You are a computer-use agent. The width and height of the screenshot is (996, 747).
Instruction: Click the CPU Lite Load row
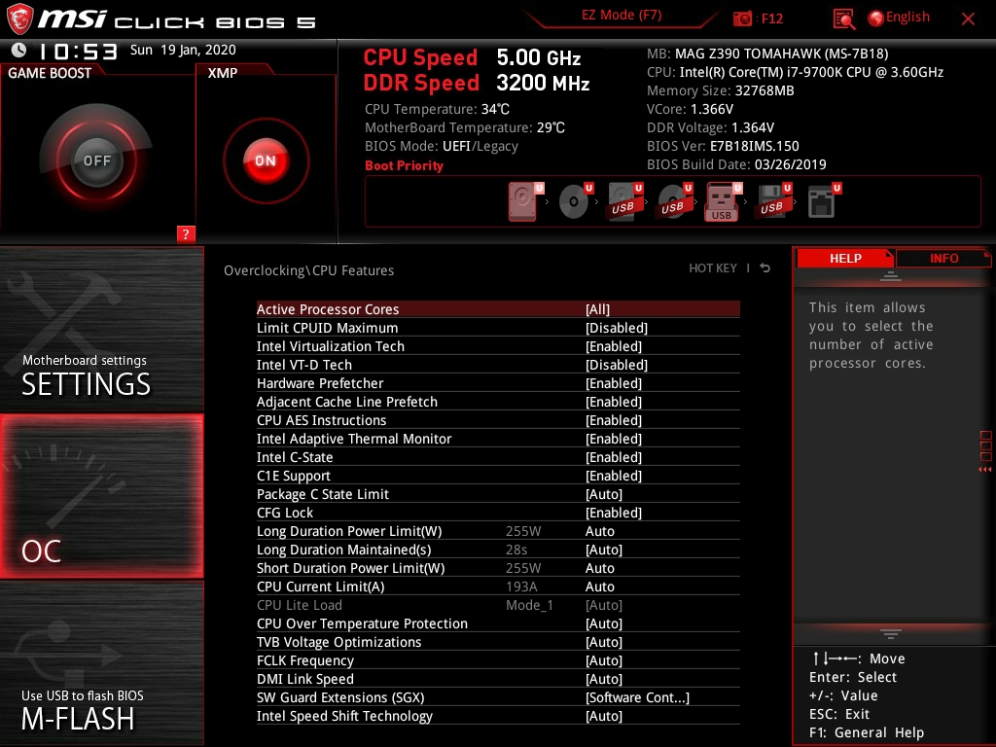coord(498,605)
